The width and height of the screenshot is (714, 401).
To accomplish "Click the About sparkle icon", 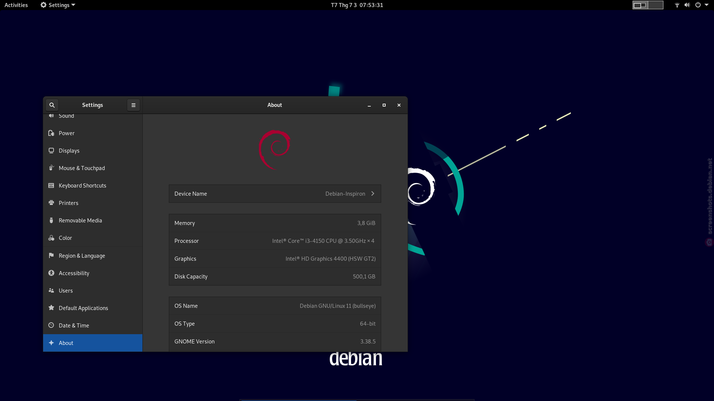I will [51, 343].
